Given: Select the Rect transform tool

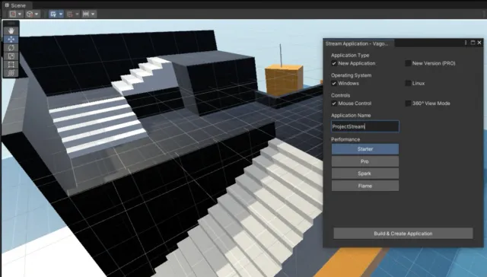Looking at the screenshot, I should click(11, 65).
